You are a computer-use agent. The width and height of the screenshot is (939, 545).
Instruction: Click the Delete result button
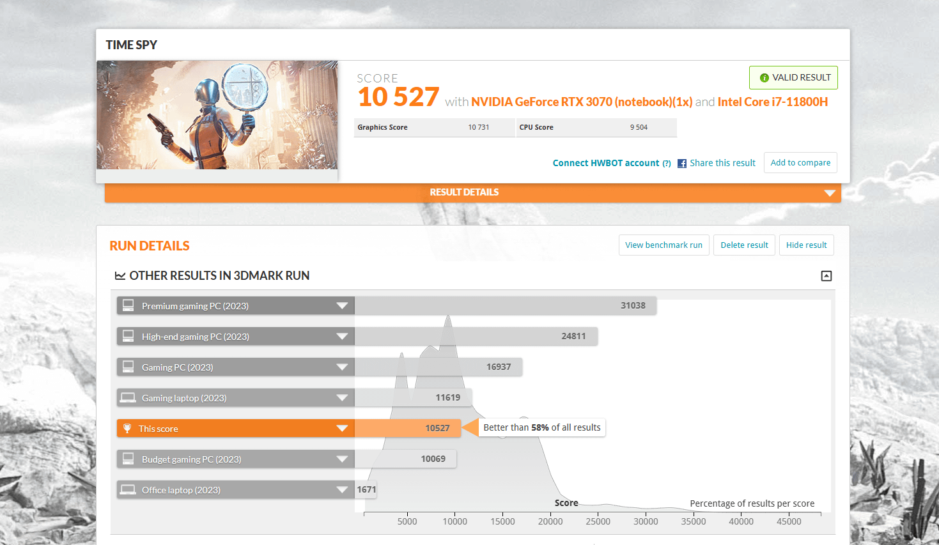(x=745, y=245)
